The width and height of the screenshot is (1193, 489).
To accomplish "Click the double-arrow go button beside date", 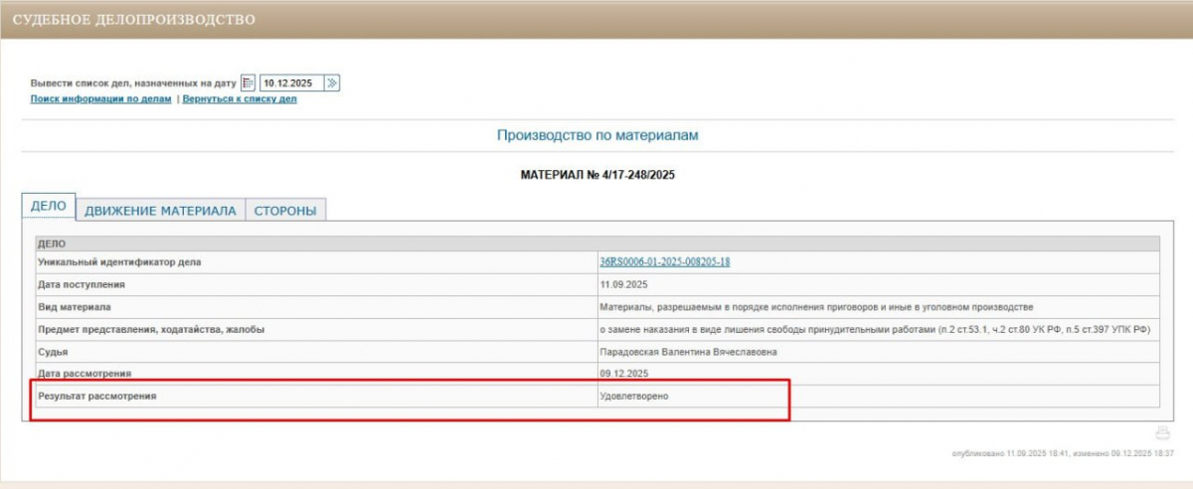I will [x=332, y=83].
